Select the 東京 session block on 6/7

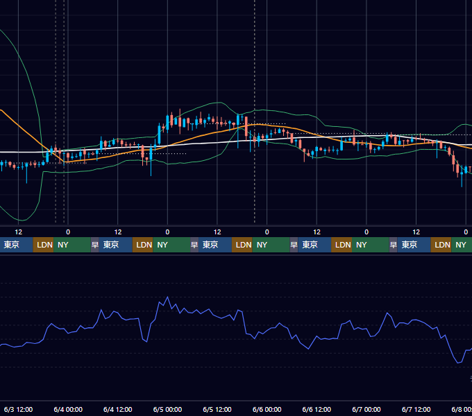[x=414, y=245]
